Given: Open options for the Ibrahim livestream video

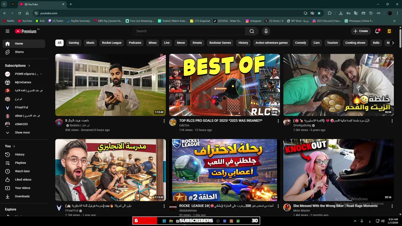Looking at the screenshot, I should 164,121.
